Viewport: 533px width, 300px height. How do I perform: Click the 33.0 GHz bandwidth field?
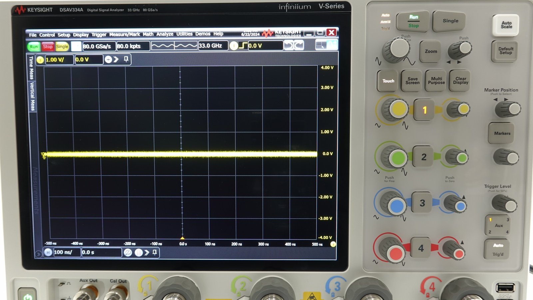[x=213, y=46]
